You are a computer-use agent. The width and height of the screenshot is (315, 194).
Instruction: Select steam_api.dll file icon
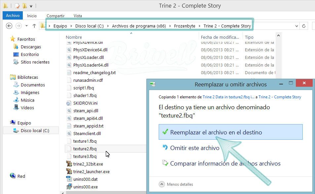69,111
